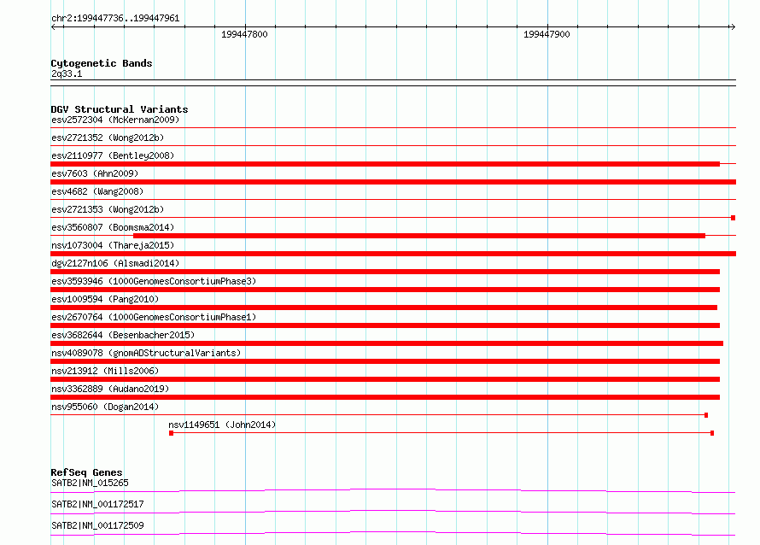Image resolution: width=760 pixels, height=545 pixels.
Task: Click the red bar under nsv4089078
Action: tap(385, 361)
